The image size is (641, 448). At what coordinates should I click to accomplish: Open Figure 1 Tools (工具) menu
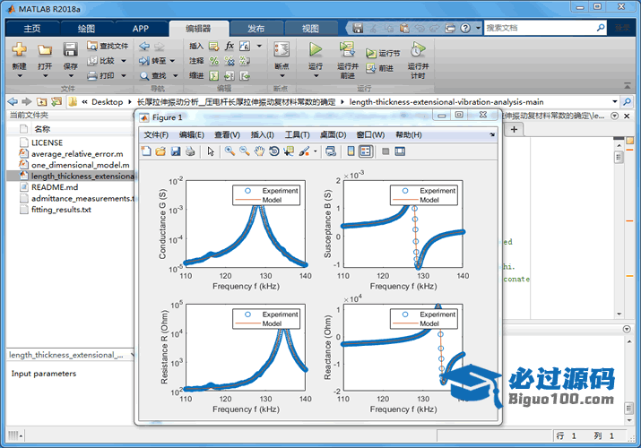tap(298, 134)
